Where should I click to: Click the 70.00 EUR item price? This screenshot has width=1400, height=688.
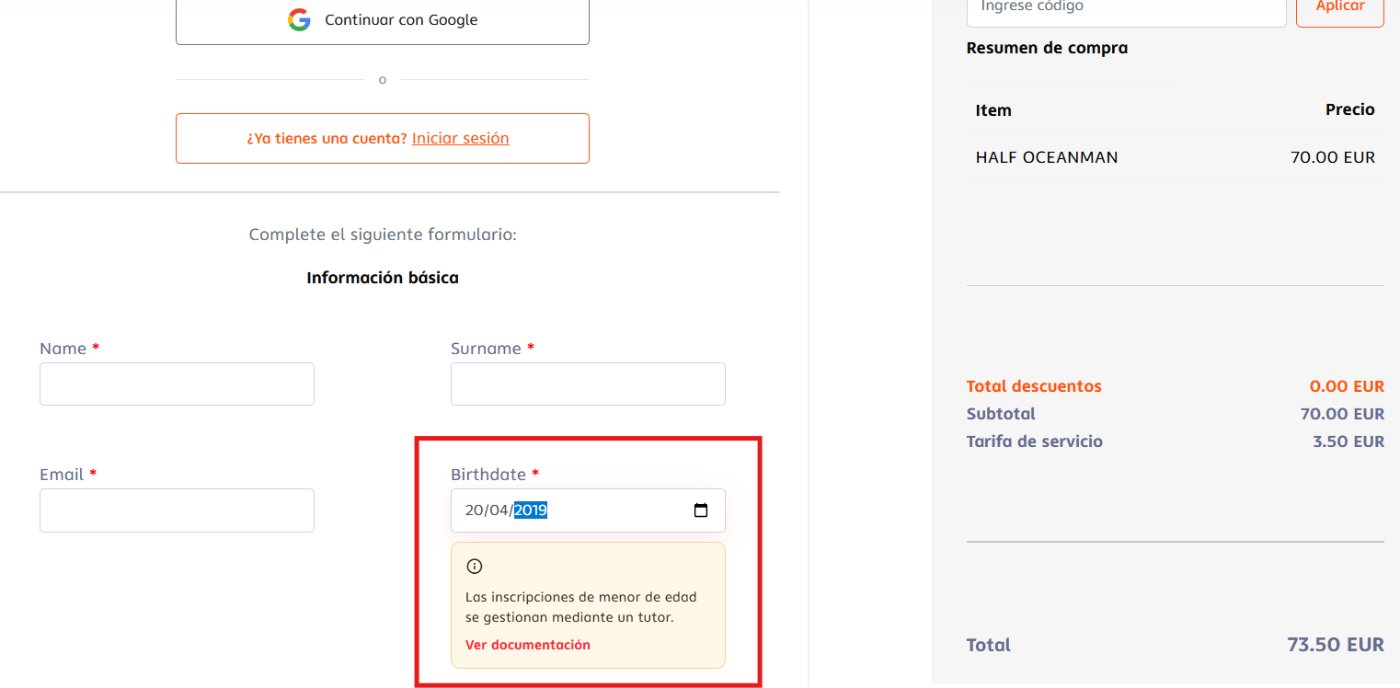[x=1333, y=157]
